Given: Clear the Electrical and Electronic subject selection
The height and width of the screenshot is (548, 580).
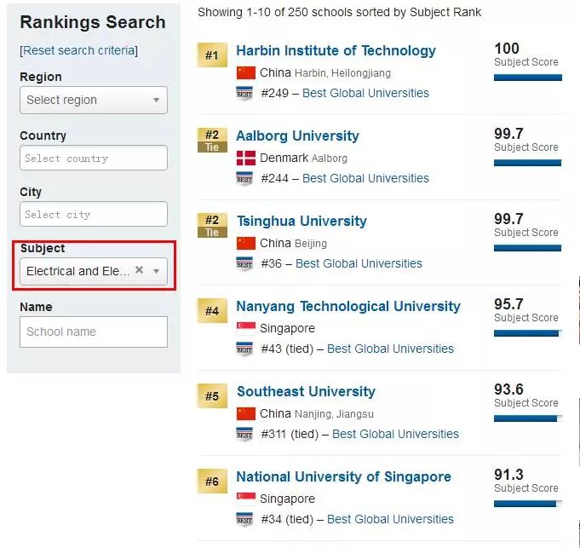Looking at the screenshot, I should tap(139, 270).
